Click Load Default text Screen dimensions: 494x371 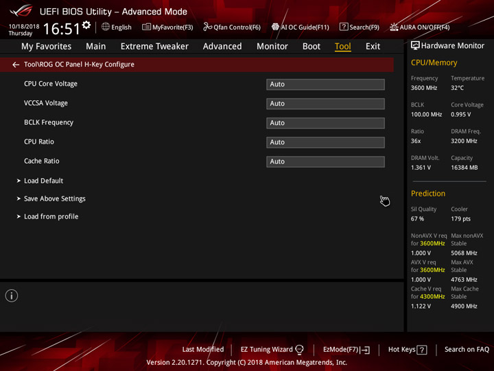click(x=44, y=181)
